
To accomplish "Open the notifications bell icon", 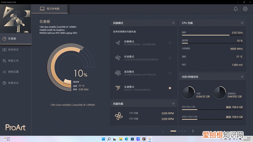I will click(236, 9).
